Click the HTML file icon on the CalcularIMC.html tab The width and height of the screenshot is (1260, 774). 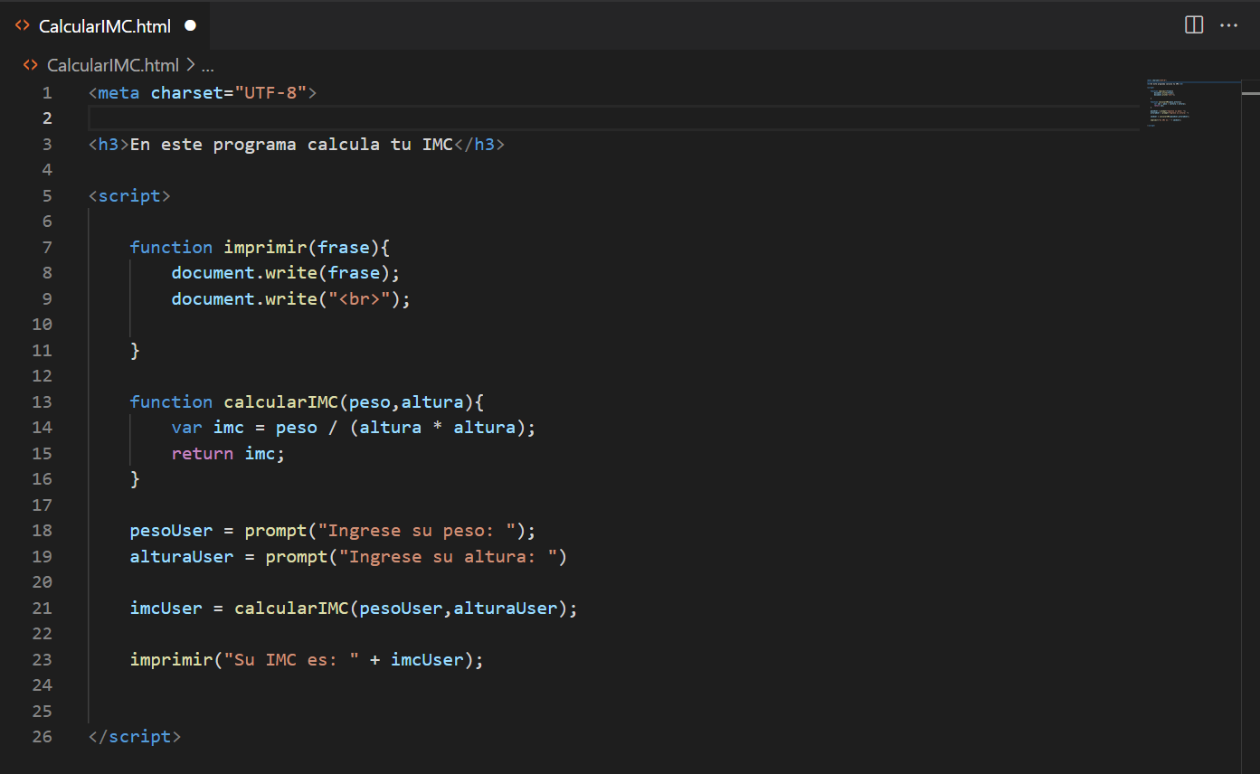(23, 26)
